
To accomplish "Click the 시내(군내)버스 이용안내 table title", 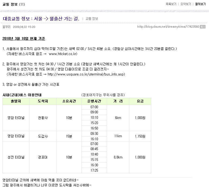I will (22, 95).
